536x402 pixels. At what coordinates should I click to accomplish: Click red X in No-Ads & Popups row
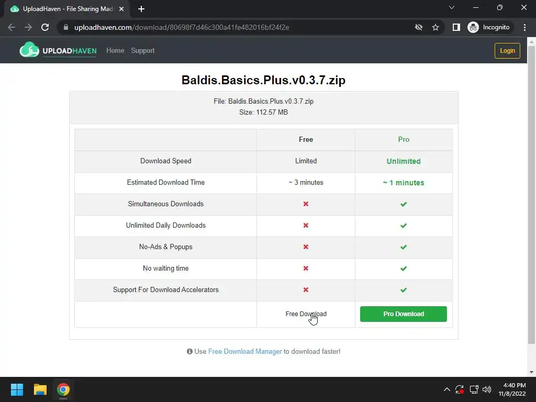click(x=306, y=247)
